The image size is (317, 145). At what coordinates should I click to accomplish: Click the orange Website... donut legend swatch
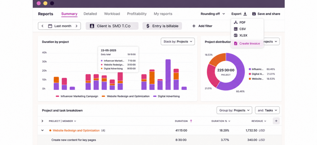pyautogui.click(x=250, y=79)
